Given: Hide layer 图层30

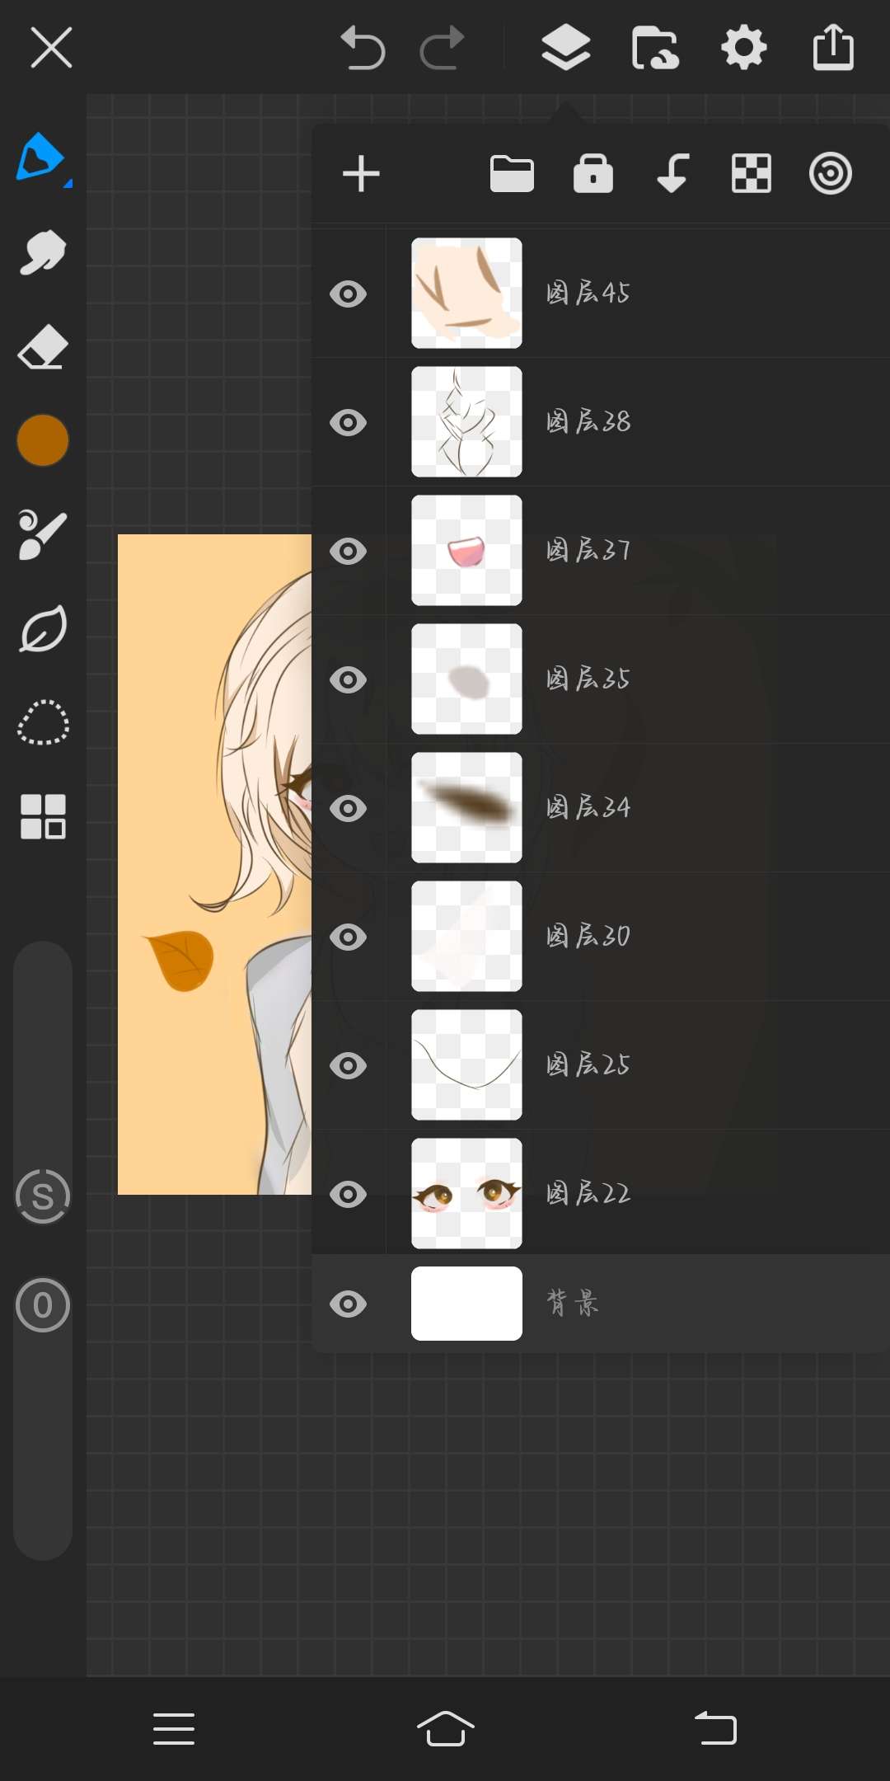Looking at the screenshot, I should click(348, 937).
